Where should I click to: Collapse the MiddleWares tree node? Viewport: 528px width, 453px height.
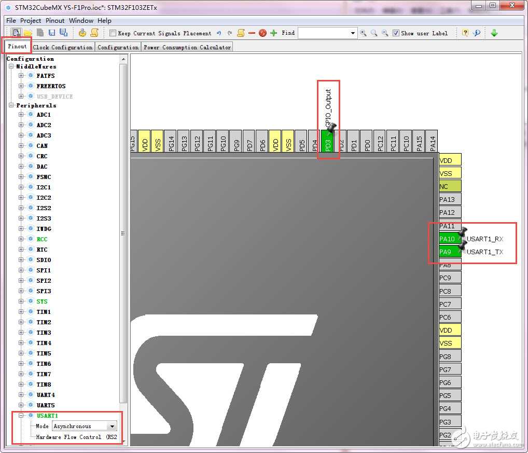click(x=11, y=66)
